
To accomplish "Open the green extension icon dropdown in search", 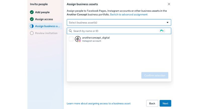I will 162,31.
